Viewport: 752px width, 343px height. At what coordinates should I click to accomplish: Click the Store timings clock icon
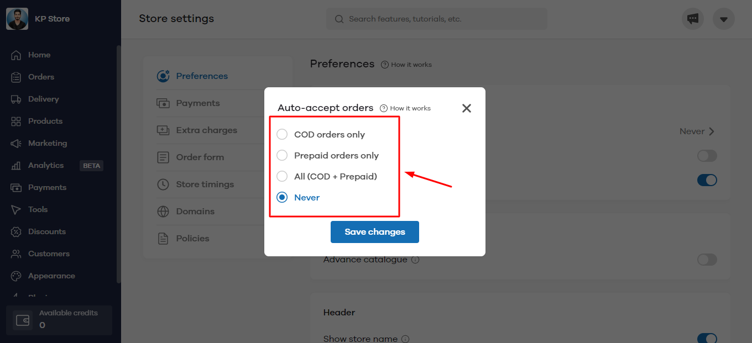163,184
